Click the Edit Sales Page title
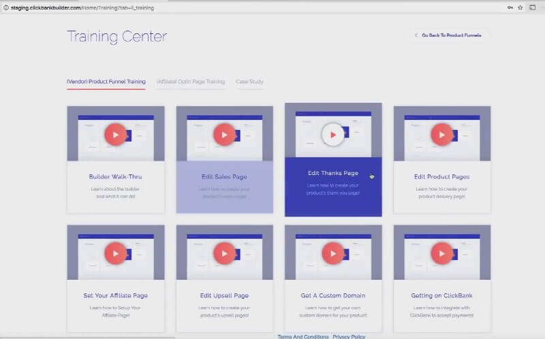Viewport: 545px width, 339px height. [224, 176]
